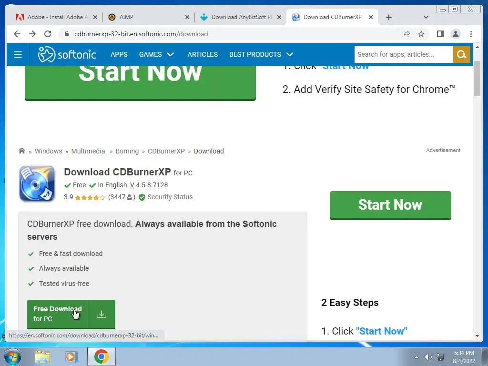
Task: Open the network tray icon
Action: [440, 357]
